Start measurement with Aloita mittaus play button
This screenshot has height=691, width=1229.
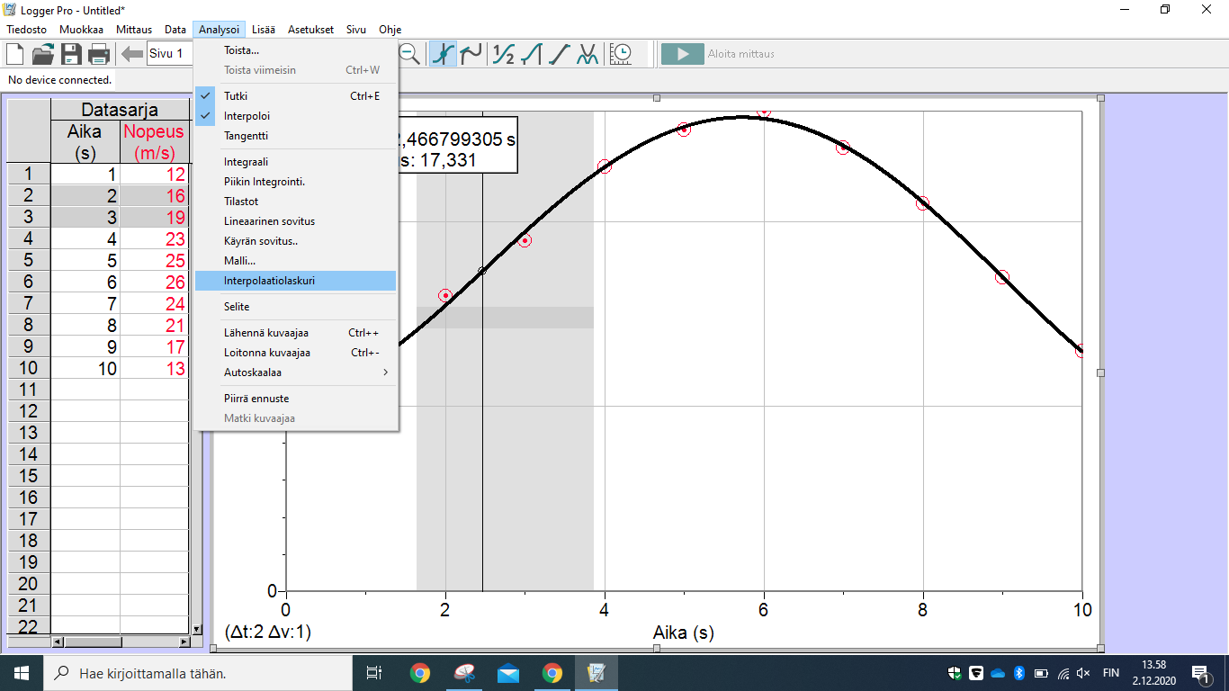click(x=683, y=54)
